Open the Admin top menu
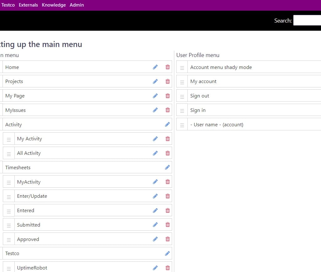This screenshot has height=272, width=321. (77, 5)
